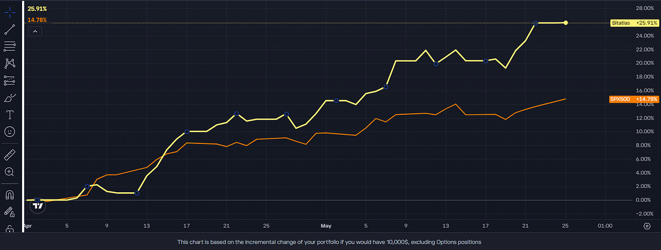The height and width of the screenshot is (250, 661).
Task: Click the May date label
Action: tap(326, 226)
